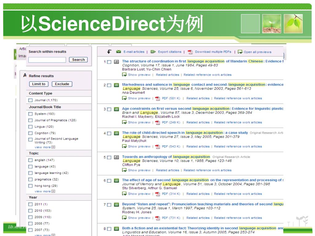The height and width of the screenshot is (236, 315).
Task: Open Open all previews link
Action: click(x=257, y=52)
